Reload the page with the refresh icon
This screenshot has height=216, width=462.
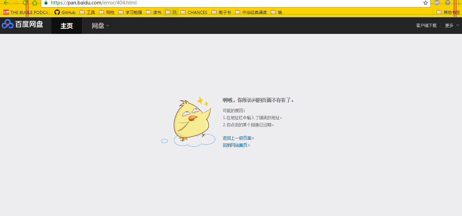[25, 3]
